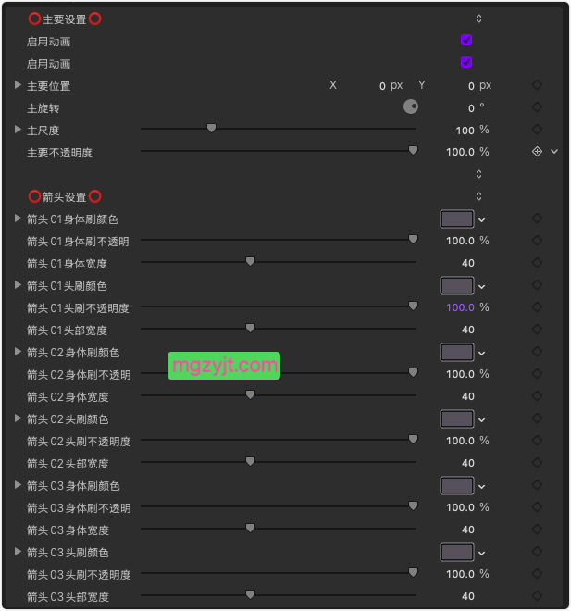Add keyframe for 箭头 02 头刷颜色
This screenshot has height=611, width=571.
[537, 418]
